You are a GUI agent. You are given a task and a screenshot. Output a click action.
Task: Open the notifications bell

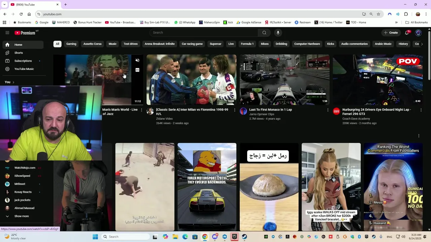407,33
